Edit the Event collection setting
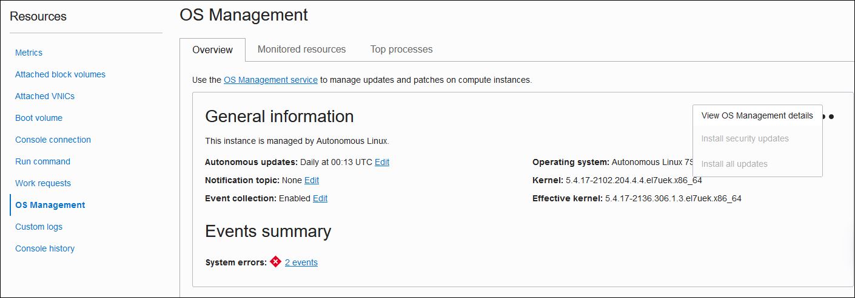The image size is (855, 298). point(320,198)
